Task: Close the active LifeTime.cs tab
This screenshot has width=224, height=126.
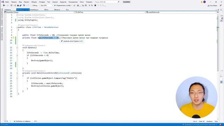Action: click(x=28, y=10)
